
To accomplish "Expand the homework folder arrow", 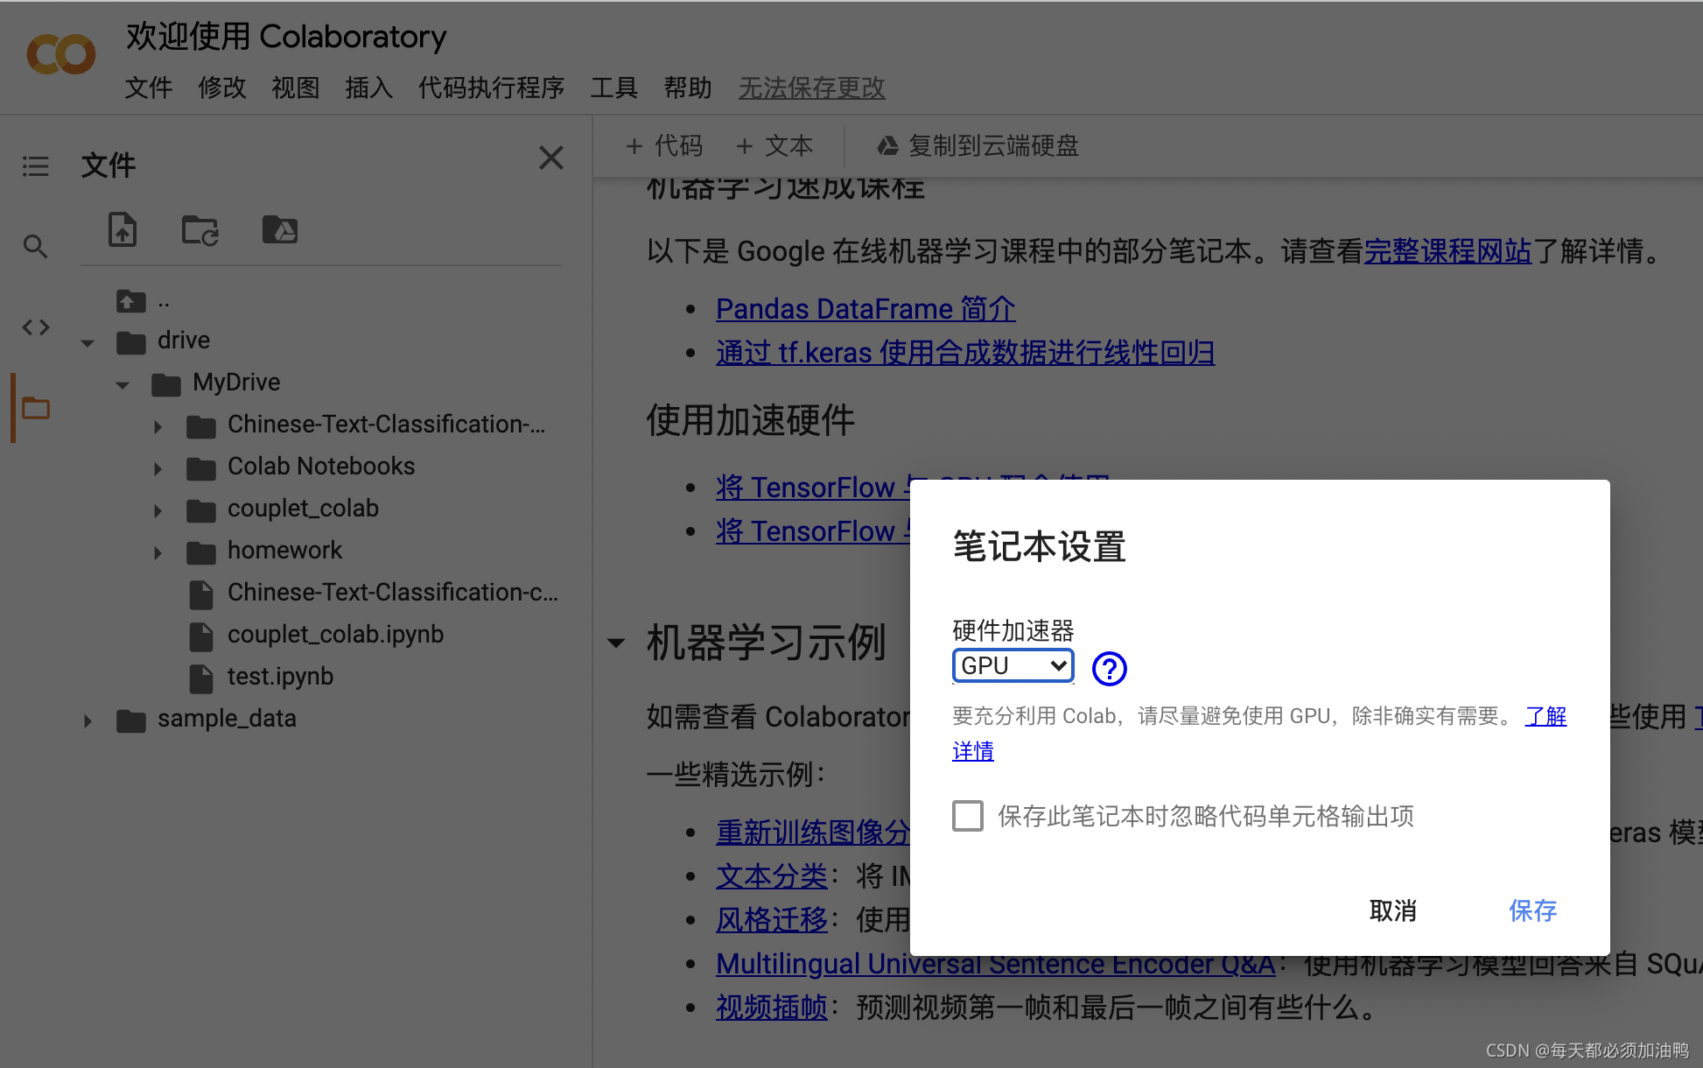I will tap(158, 553).
